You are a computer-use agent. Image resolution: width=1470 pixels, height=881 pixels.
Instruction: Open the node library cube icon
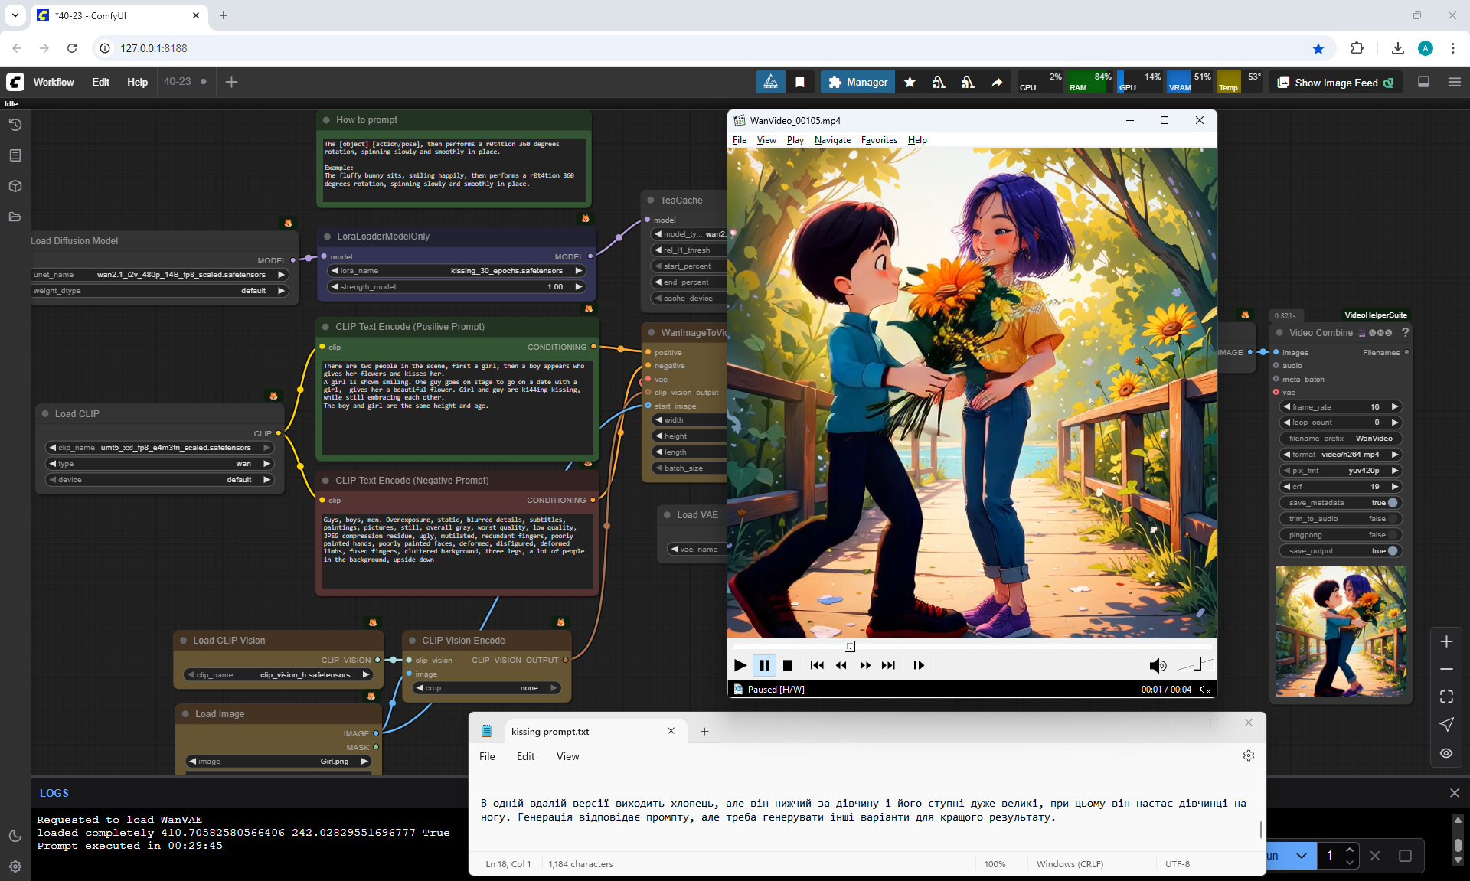click(x=15, y=186)
